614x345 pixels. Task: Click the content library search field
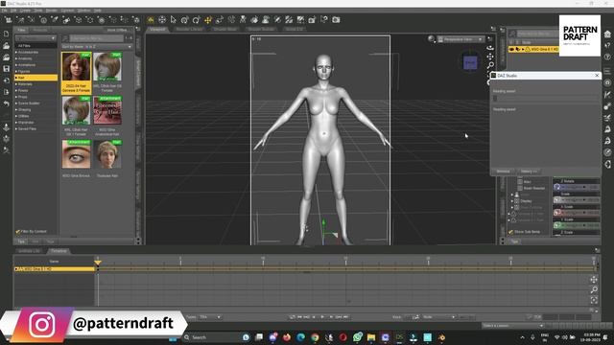(x=97, y=38)
